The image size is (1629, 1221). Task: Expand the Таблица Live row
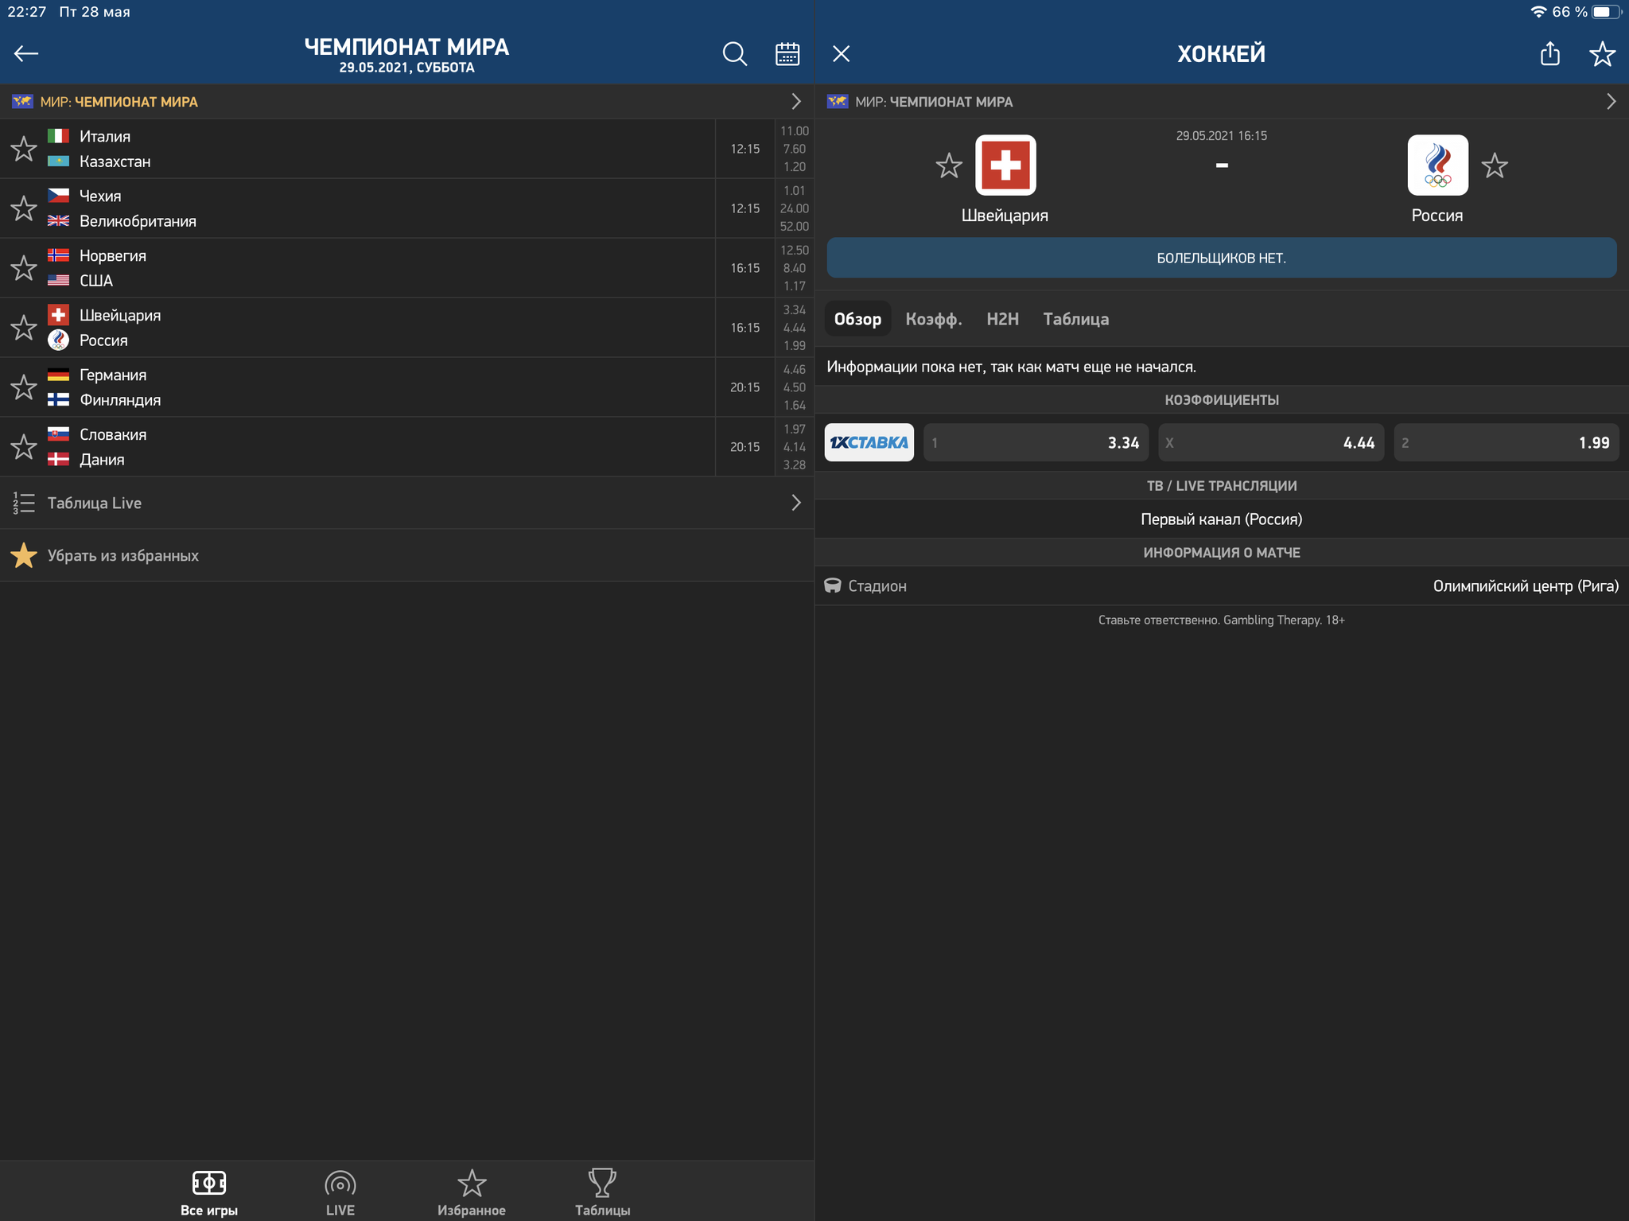coord(795,503)
